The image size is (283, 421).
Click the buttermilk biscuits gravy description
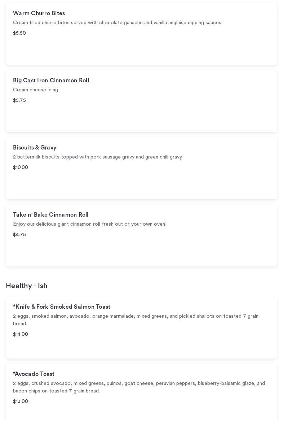point(98,157)
